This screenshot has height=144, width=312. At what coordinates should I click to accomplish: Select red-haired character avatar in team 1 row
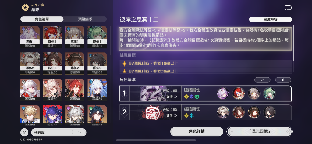[x=239, y=93]
